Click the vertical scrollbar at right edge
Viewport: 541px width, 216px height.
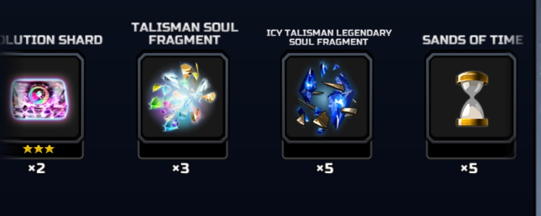pos(538,108)
